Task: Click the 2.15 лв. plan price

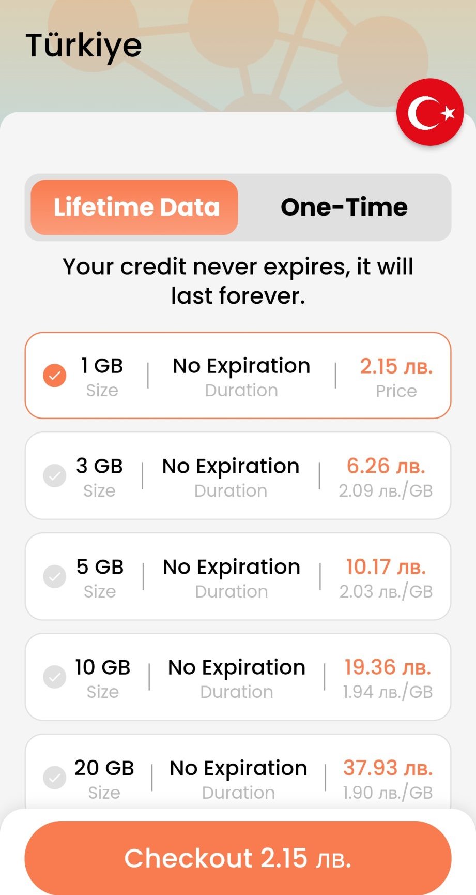Action: (396, 366)
